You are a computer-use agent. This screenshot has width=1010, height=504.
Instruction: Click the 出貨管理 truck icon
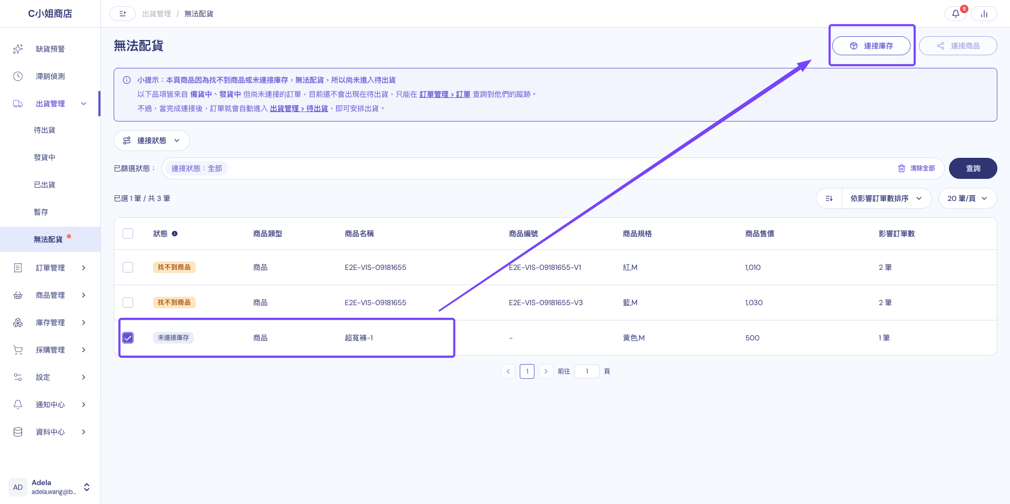pyautogui.click(x=18, y=104)
